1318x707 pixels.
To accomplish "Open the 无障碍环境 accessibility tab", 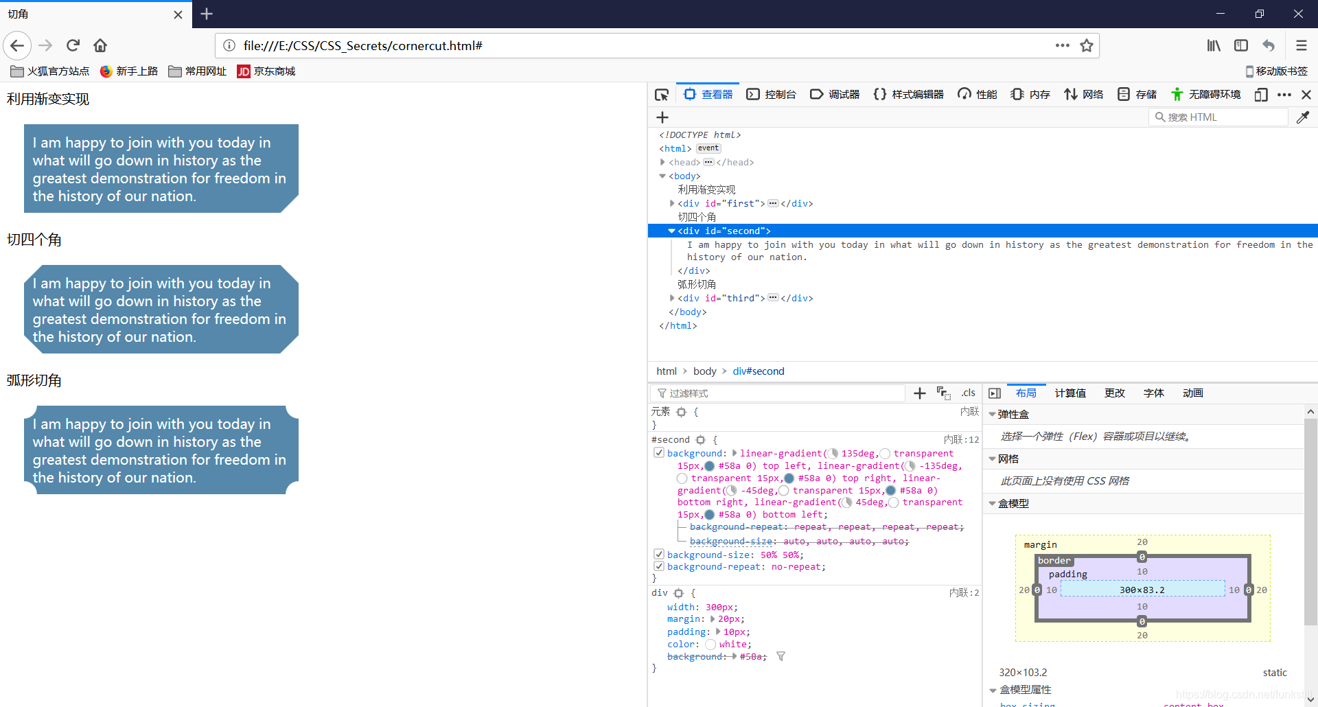I will tap(1206, 95).
